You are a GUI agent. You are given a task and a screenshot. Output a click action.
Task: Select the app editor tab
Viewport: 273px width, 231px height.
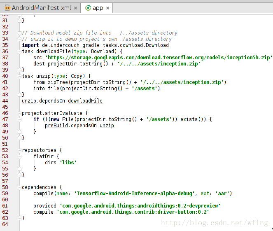[97, 8]
